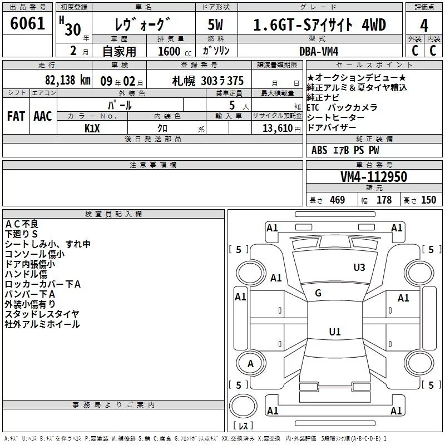This screenshot has height=445, width=445.
Task: Select seating capacity value 5 人
Action: tap(239, 106)
